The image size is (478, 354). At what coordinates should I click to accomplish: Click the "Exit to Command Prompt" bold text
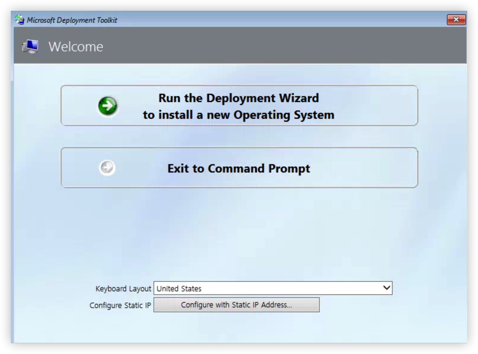click(238, 168)
